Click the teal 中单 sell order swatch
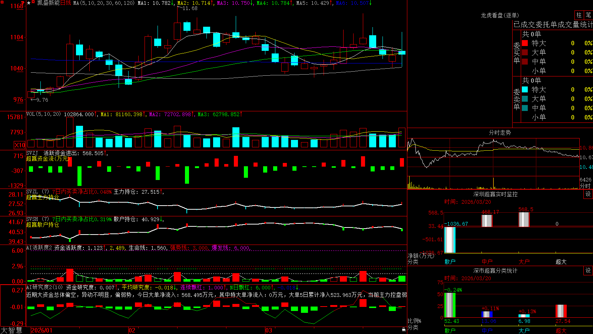The width and height of the screenshot is (593, 334). (x=525, y=108)
